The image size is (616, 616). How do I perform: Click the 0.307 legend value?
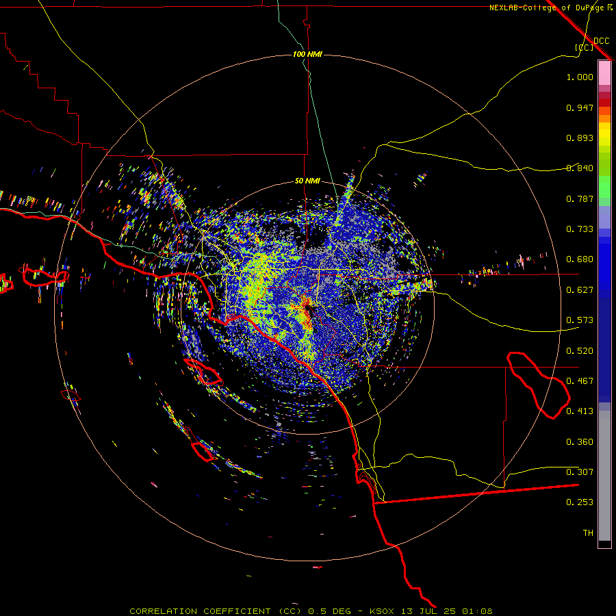(x=580, y=472)
